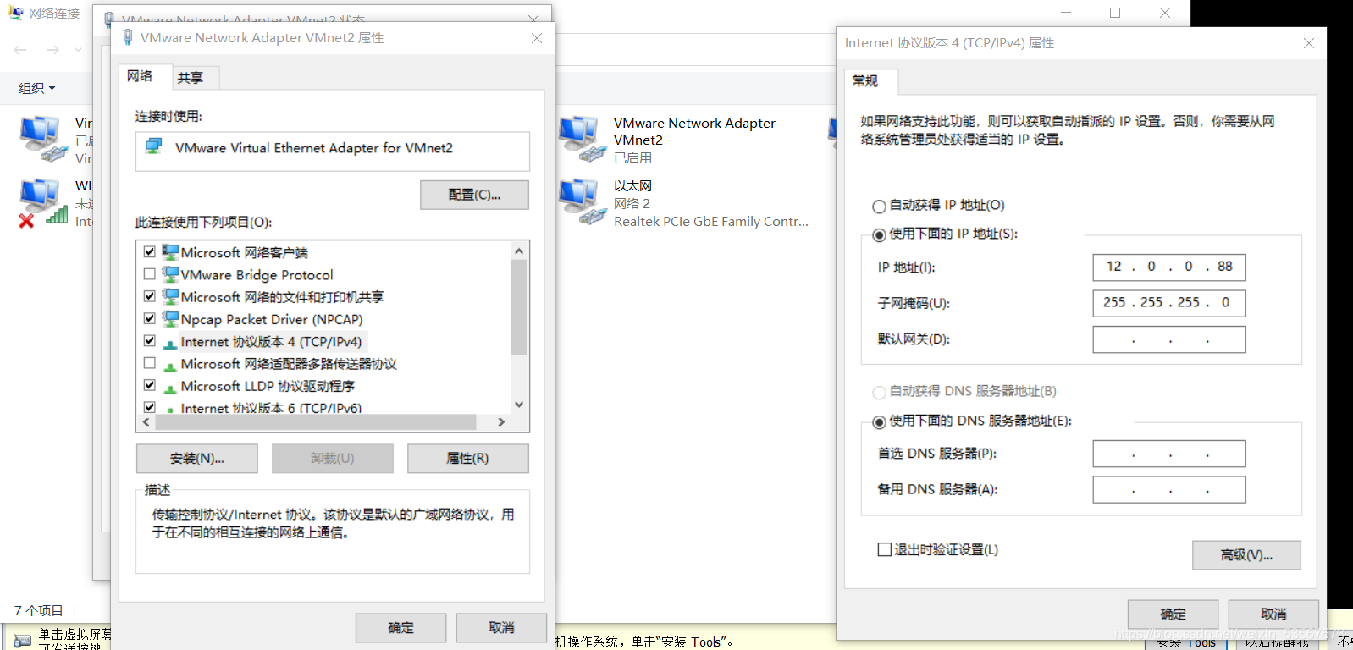
Task: Click the VMnet2 properties dialog title icon
Action: point(128,37)
